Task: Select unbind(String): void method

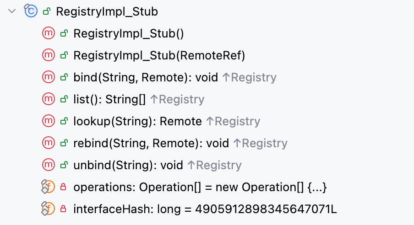Action: pos(128,165)
